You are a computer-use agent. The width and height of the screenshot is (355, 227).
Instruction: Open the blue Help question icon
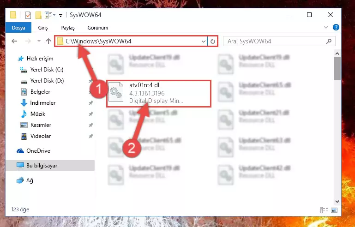(x=336, y=27)
